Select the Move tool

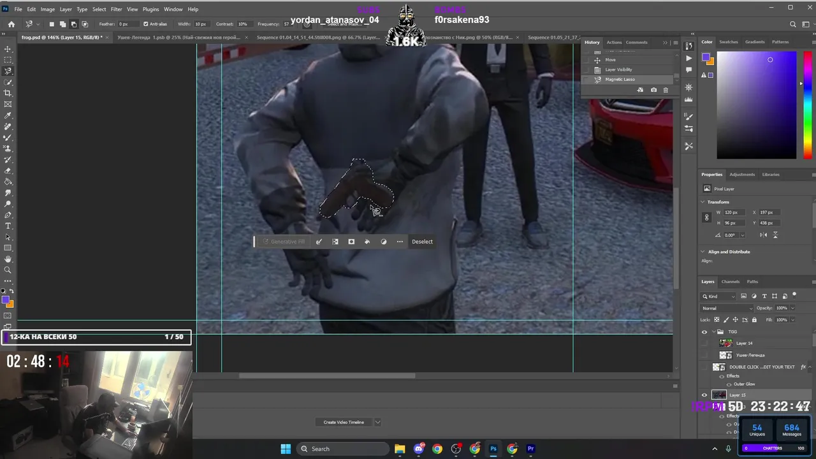point(8,49)
